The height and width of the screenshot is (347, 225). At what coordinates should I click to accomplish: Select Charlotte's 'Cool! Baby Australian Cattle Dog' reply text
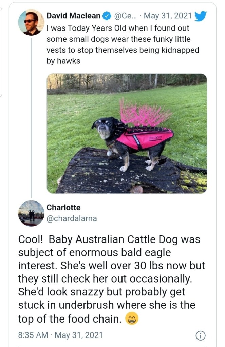click(x=112, y=279)
